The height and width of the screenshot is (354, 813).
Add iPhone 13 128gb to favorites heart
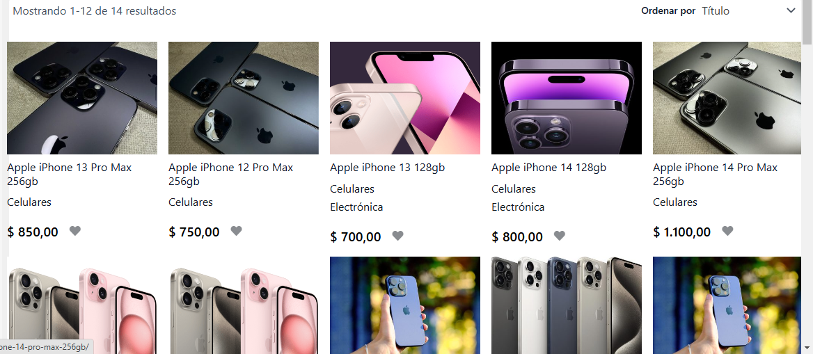tap(397, 236)
